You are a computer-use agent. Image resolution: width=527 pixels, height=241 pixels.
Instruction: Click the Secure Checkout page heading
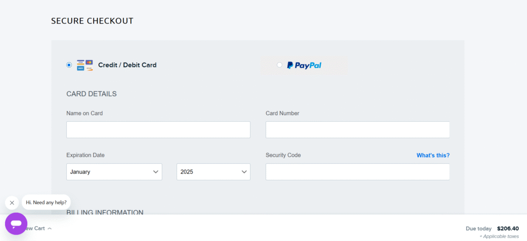pyautogui.click(x=92, y=21)
